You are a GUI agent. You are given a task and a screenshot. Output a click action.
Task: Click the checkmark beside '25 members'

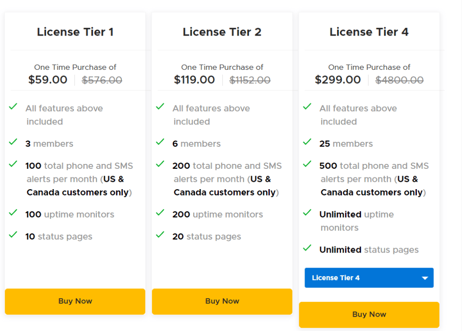click(x=307, y=142)
